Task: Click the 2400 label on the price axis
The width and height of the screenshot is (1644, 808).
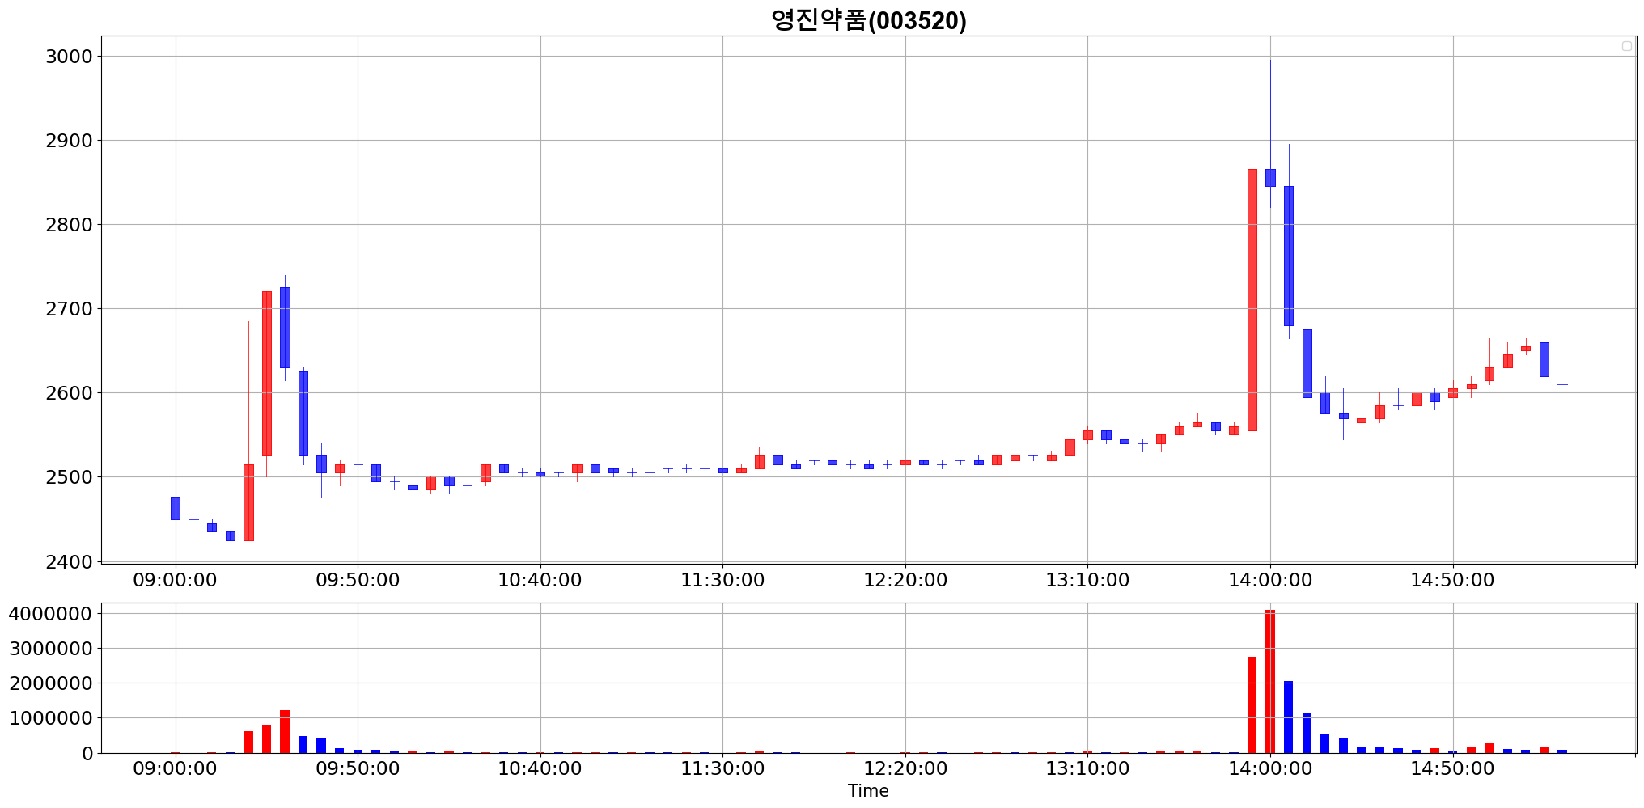Action: [69, 561]
